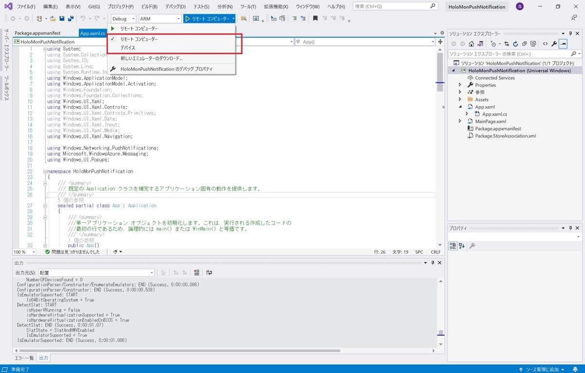This screenshot has height=373, width=585.
Task: Collapse the App.xaml node
Action: [460, 107]
